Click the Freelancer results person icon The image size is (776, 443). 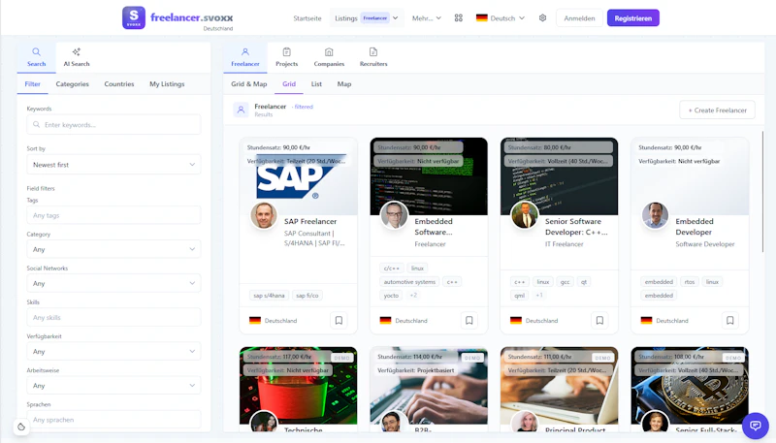(241, 110)
